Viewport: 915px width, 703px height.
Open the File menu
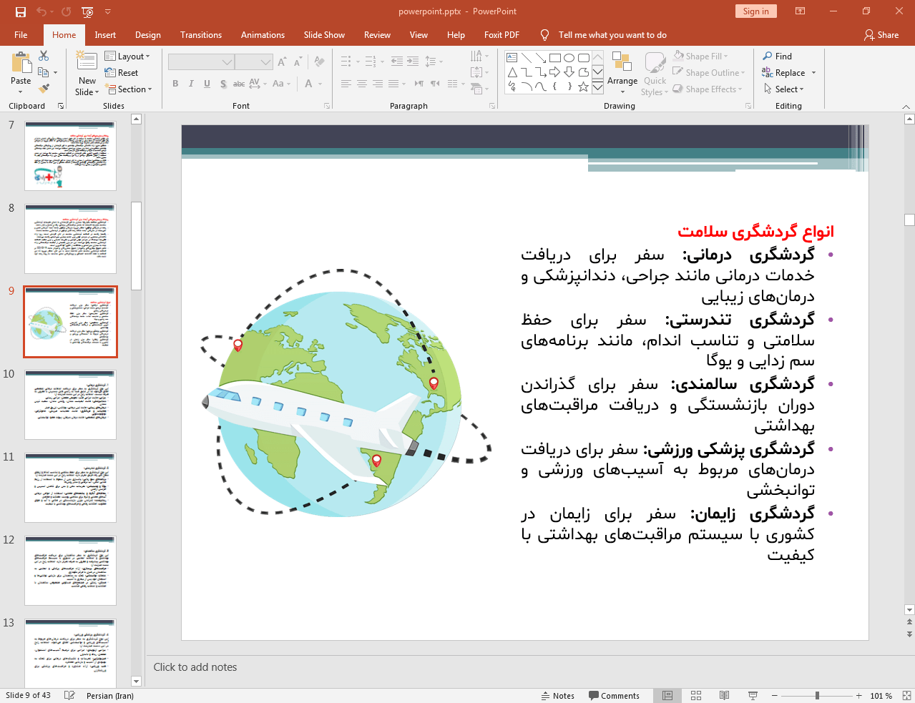coord(21,34)
